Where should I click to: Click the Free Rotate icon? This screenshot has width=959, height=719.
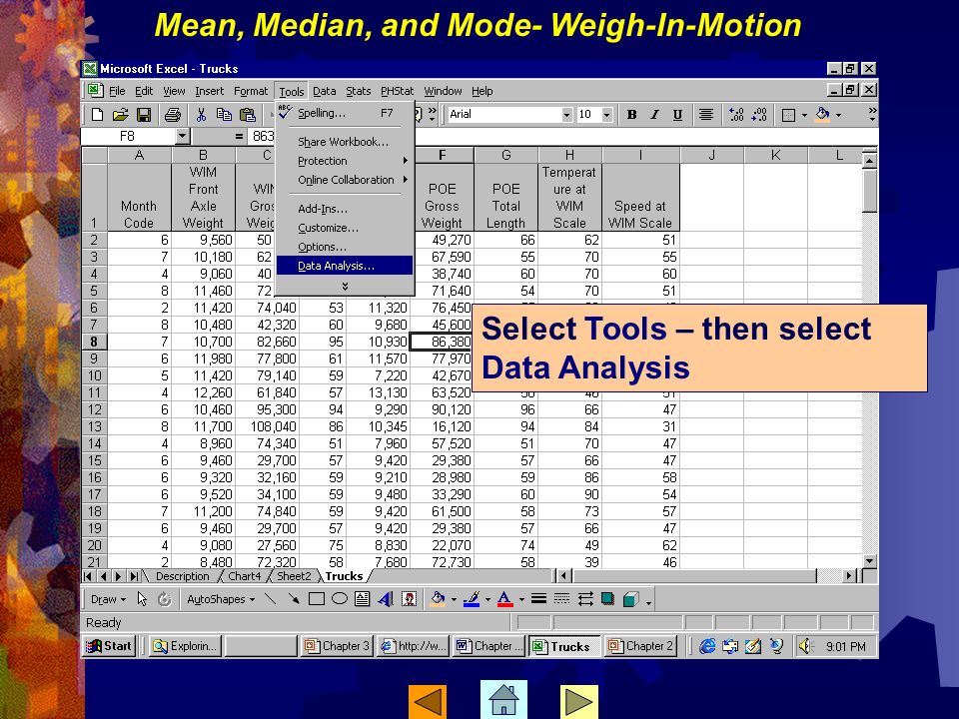click(165, 600)
